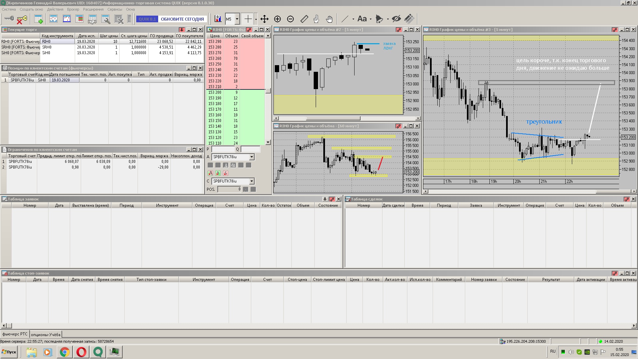Switch to опционы-Учёба tab
Screen dimensions: 638x359
(46, 334)
